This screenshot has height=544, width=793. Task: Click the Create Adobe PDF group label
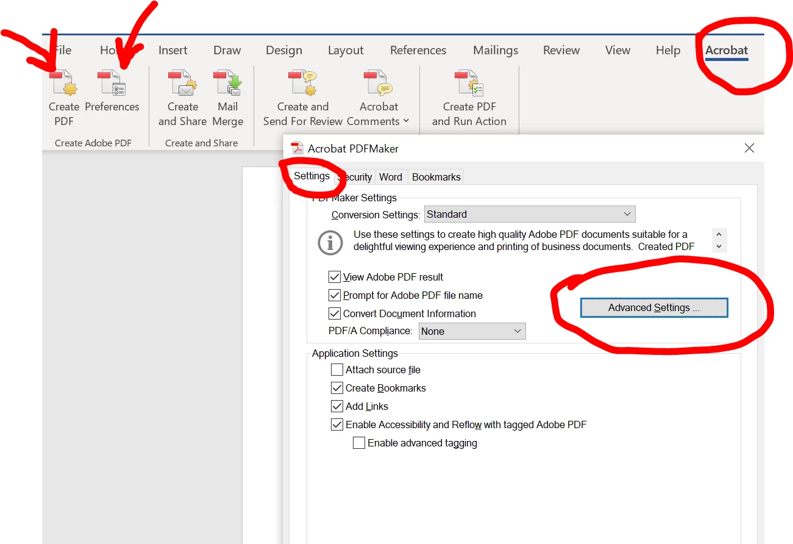click(93, 143)
